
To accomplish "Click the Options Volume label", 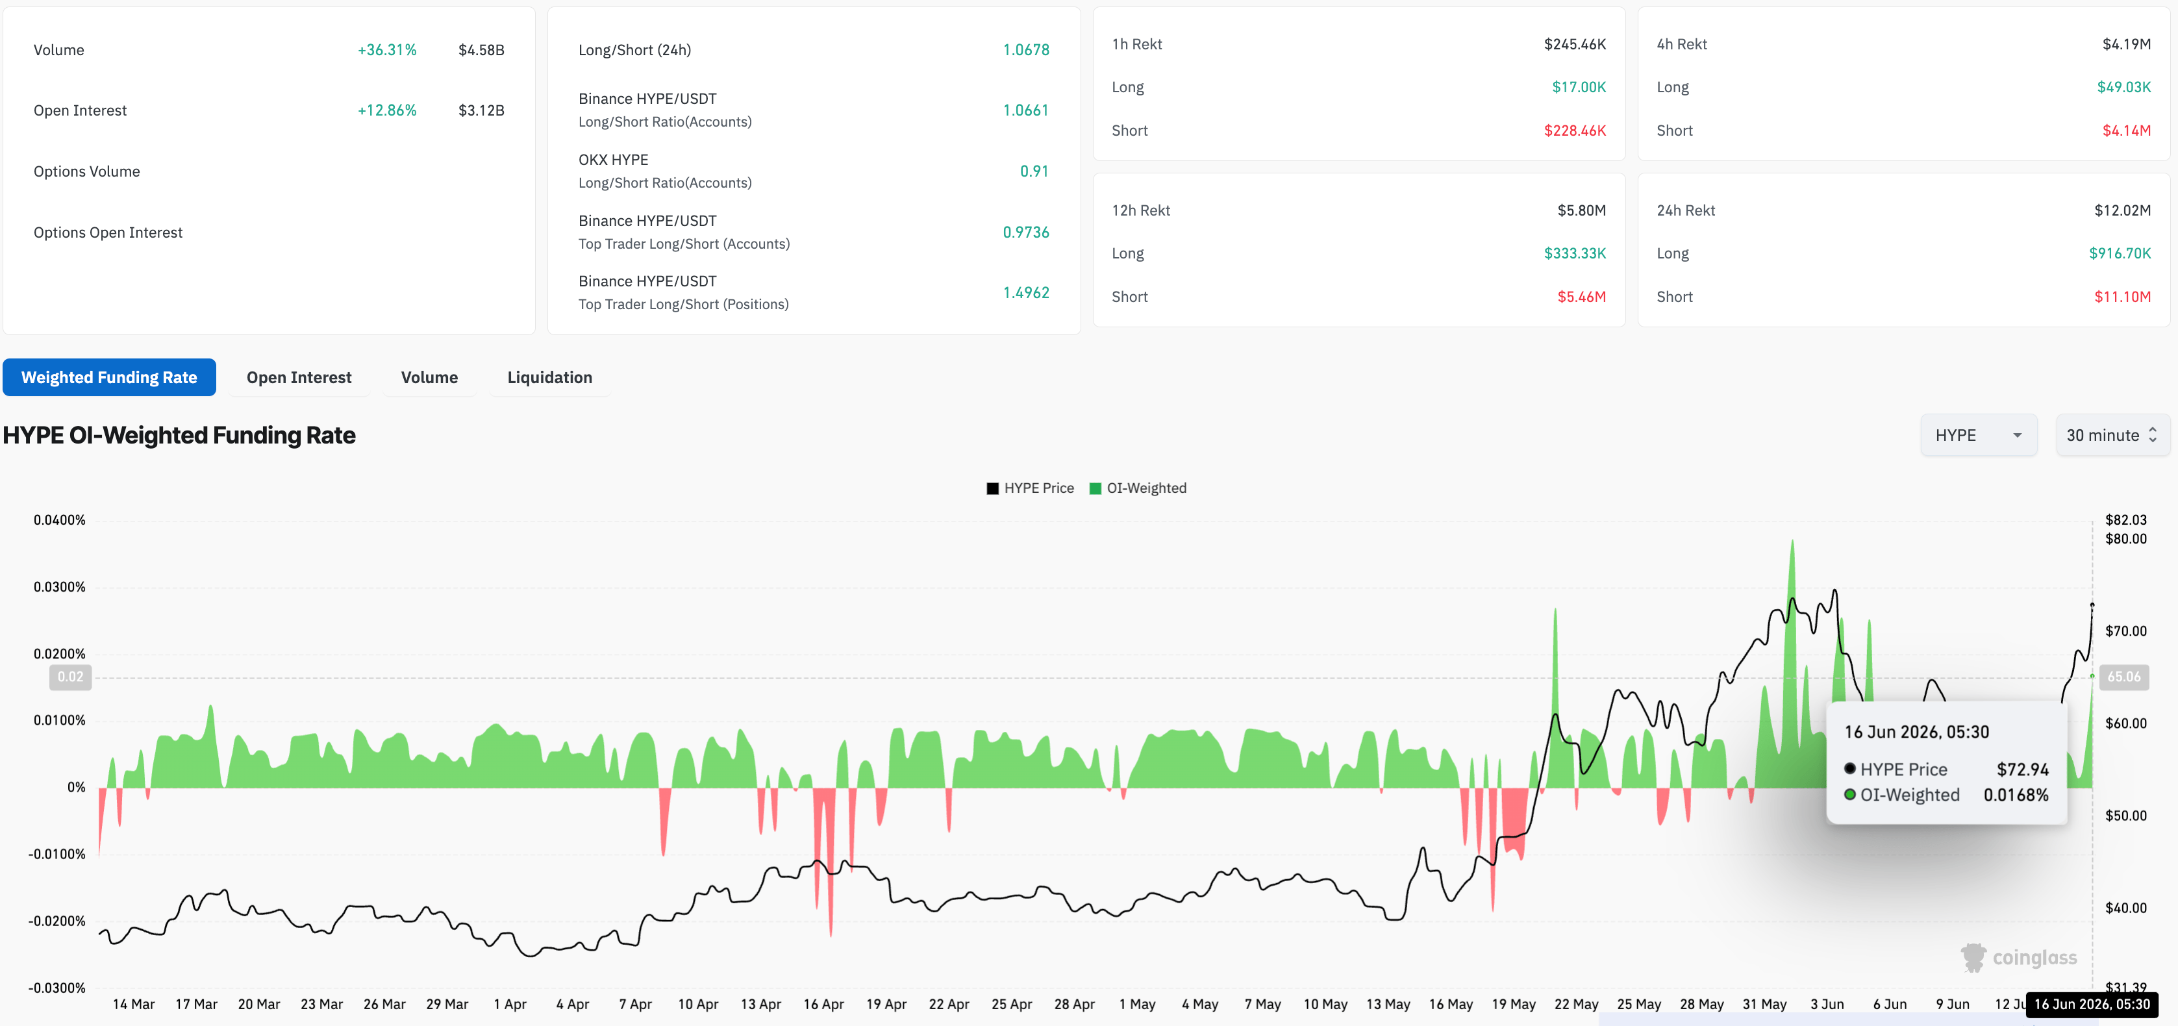I will pyautogui.click(x=87, y=171).
